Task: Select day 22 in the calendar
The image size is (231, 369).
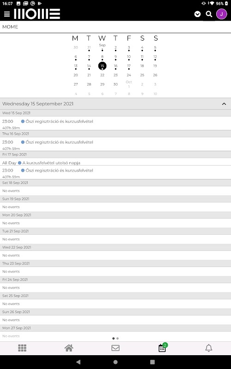Action: [102, 75]
